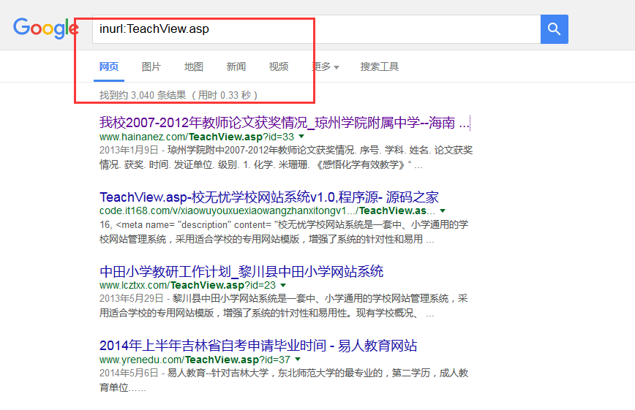Open result TeachView.asp-校无忧学校网站系统v1.0
This screenshot has width=635, height=410.
(269, 197)
